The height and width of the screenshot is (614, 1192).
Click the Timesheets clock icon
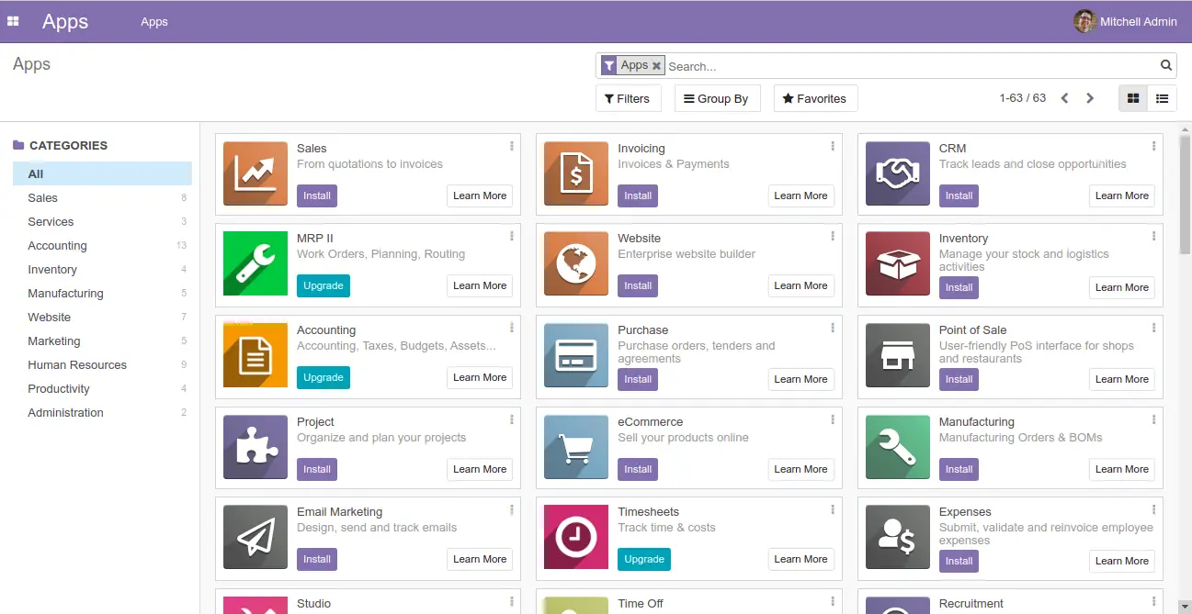pyautogui.click(x=576, y=537)
